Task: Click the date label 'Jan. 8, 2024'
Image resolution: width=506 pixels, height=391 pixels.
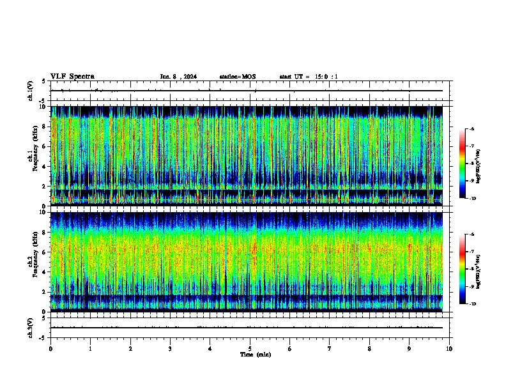Action: click(x=178, y=77)
